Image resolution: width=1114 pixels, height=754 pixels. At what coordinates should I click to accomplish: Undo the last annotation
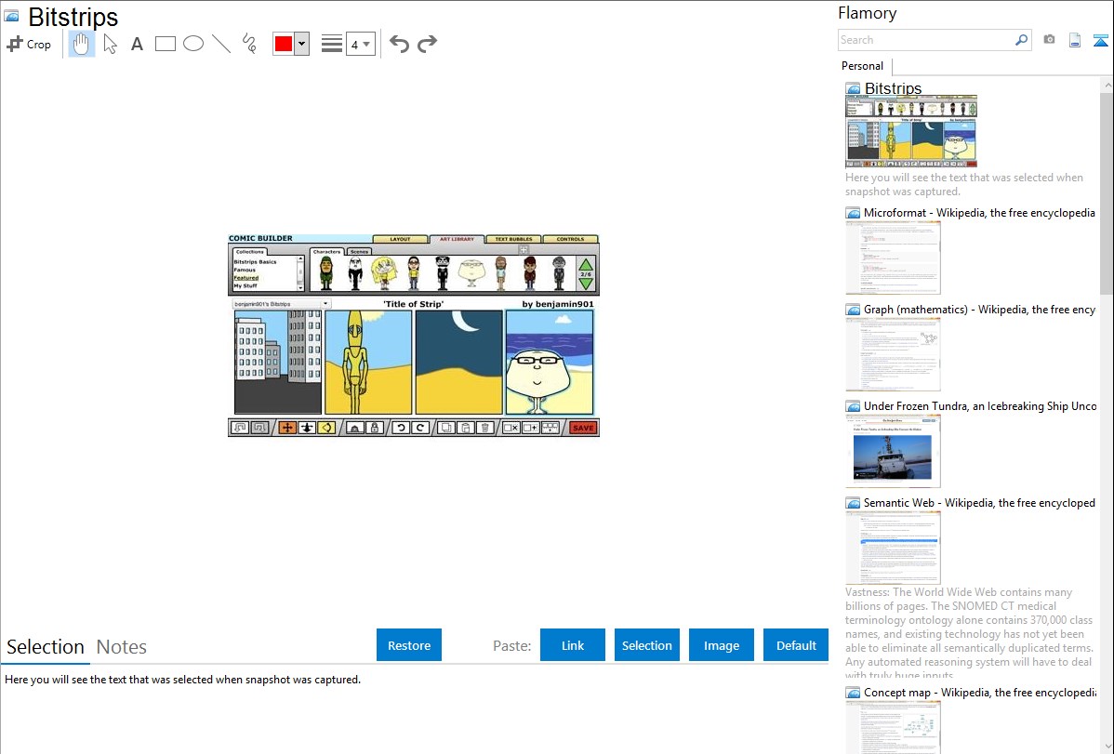[x=399, y=44]
